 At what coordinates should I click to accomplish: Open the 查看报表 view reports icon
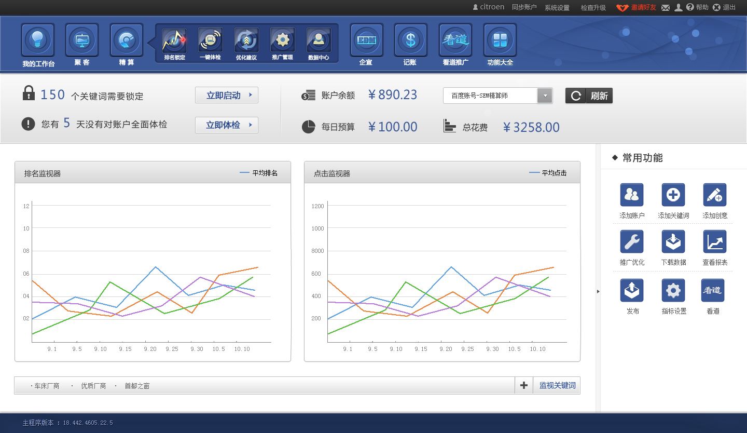pyautogui.click(x=715, y=241)
